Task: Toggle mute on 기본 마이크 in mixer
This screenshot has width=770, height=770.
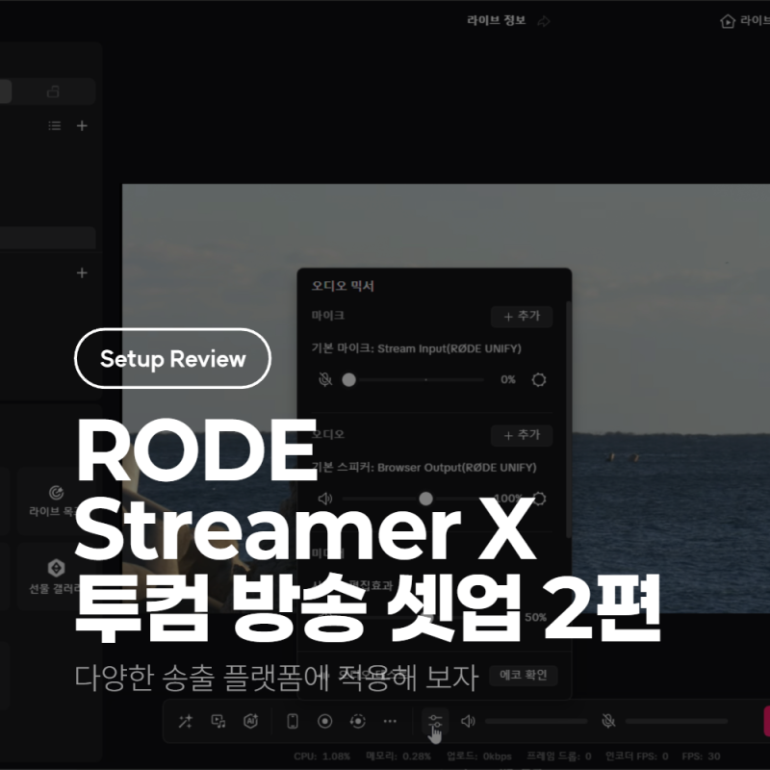Action: 325,379
